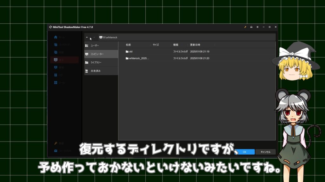This screenshot has height=182, width=325.
Task: Click the key icon at sidebar bottom
Action: 56,143
